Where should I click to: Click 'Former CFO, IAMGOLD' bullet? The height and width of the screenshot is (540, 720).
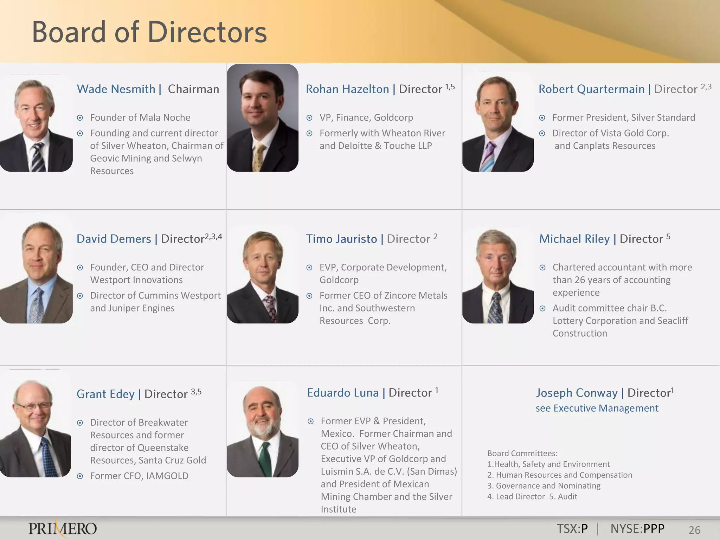[139, 476]
